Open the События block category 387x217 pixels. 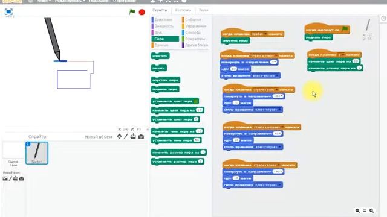coord(193,20)
